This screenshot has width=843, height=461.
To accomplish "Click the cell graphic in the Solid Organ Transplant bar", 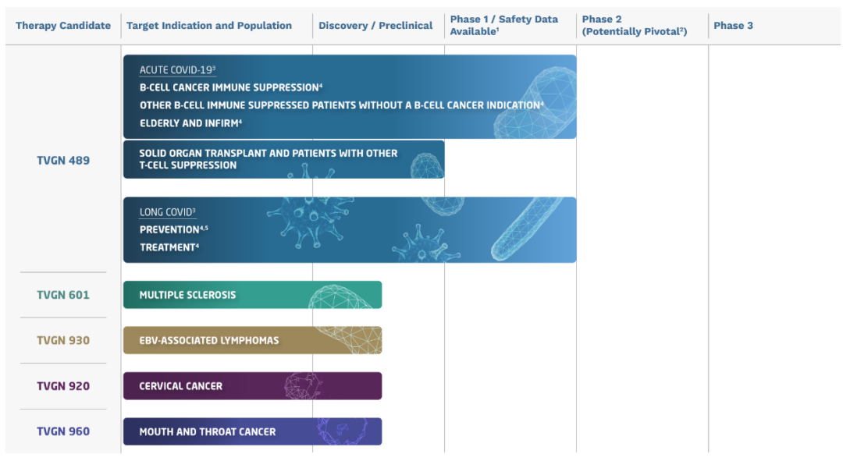I will (x=425, y=164).
